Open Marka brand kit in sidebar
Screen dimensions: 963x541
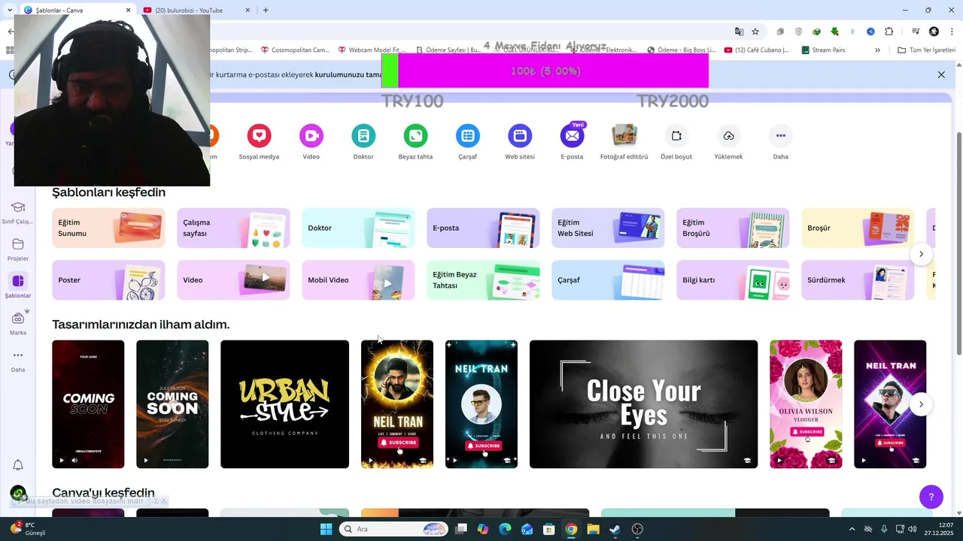(x=18, y=323)
